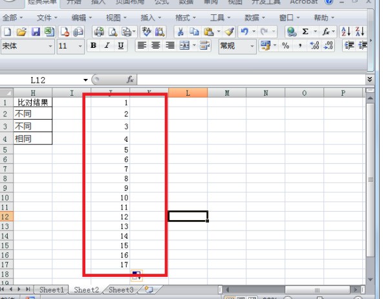Expand the Undo history dropdown arrow
Image resolution: width=388 pixels, height=299 pixels.
pyautogui.click(x=254, y=32)
